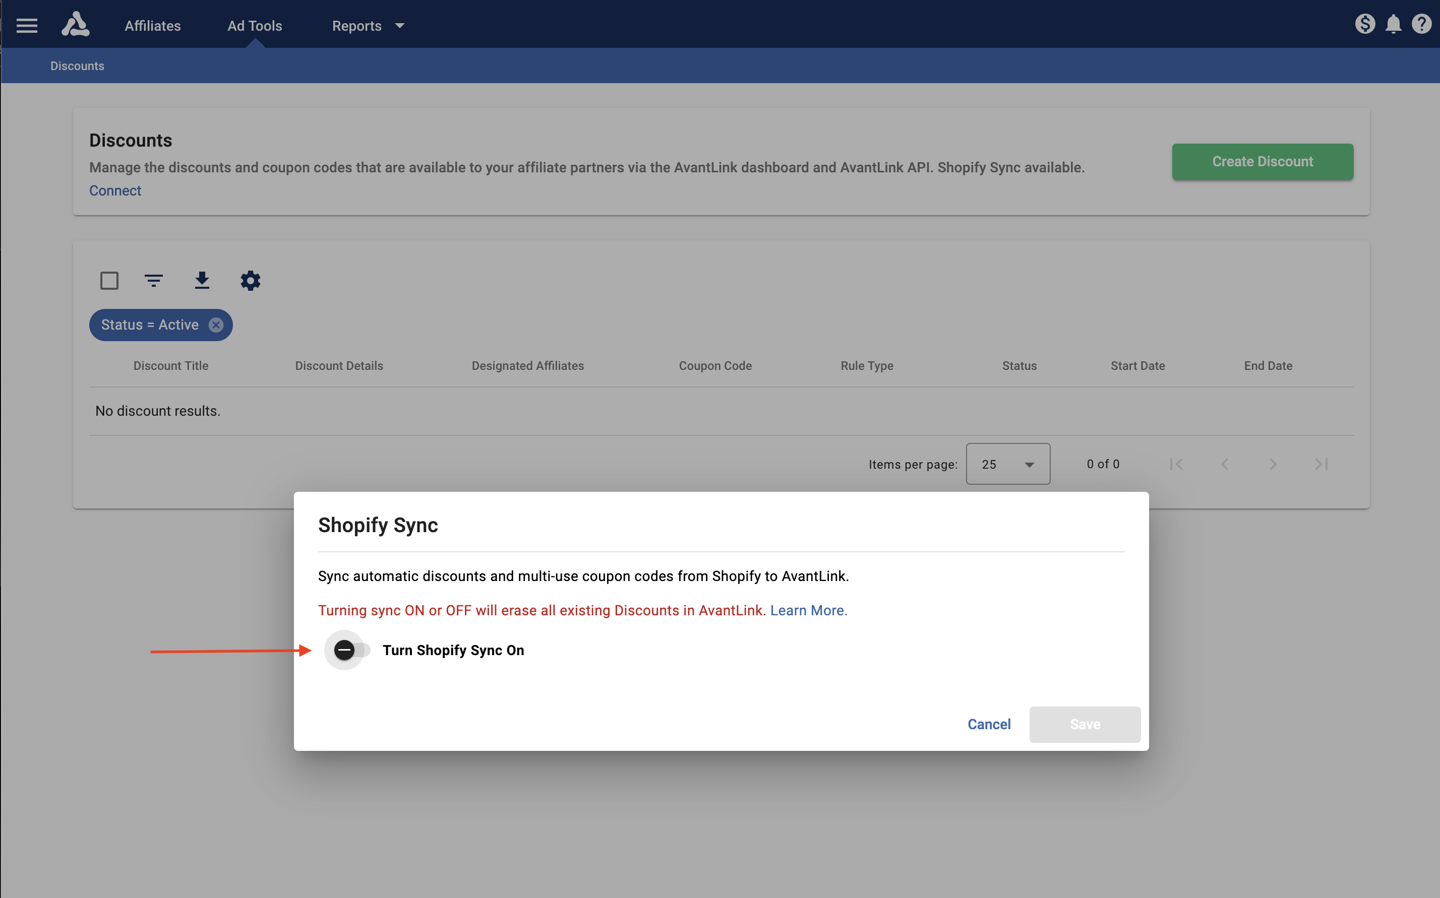Viewport: 1440px width, 898px height.
Task: Go to the next page of discounts
Action: pyautogui.click(x=1273, y=464)
